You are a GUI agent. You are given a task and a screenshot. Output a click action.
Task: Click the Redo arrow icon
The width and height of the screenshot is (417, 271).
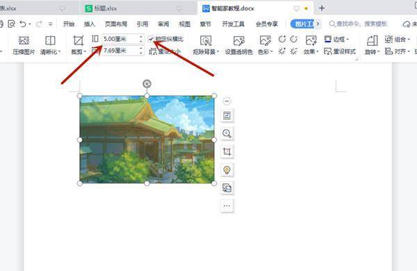click(x=39, y=24)
